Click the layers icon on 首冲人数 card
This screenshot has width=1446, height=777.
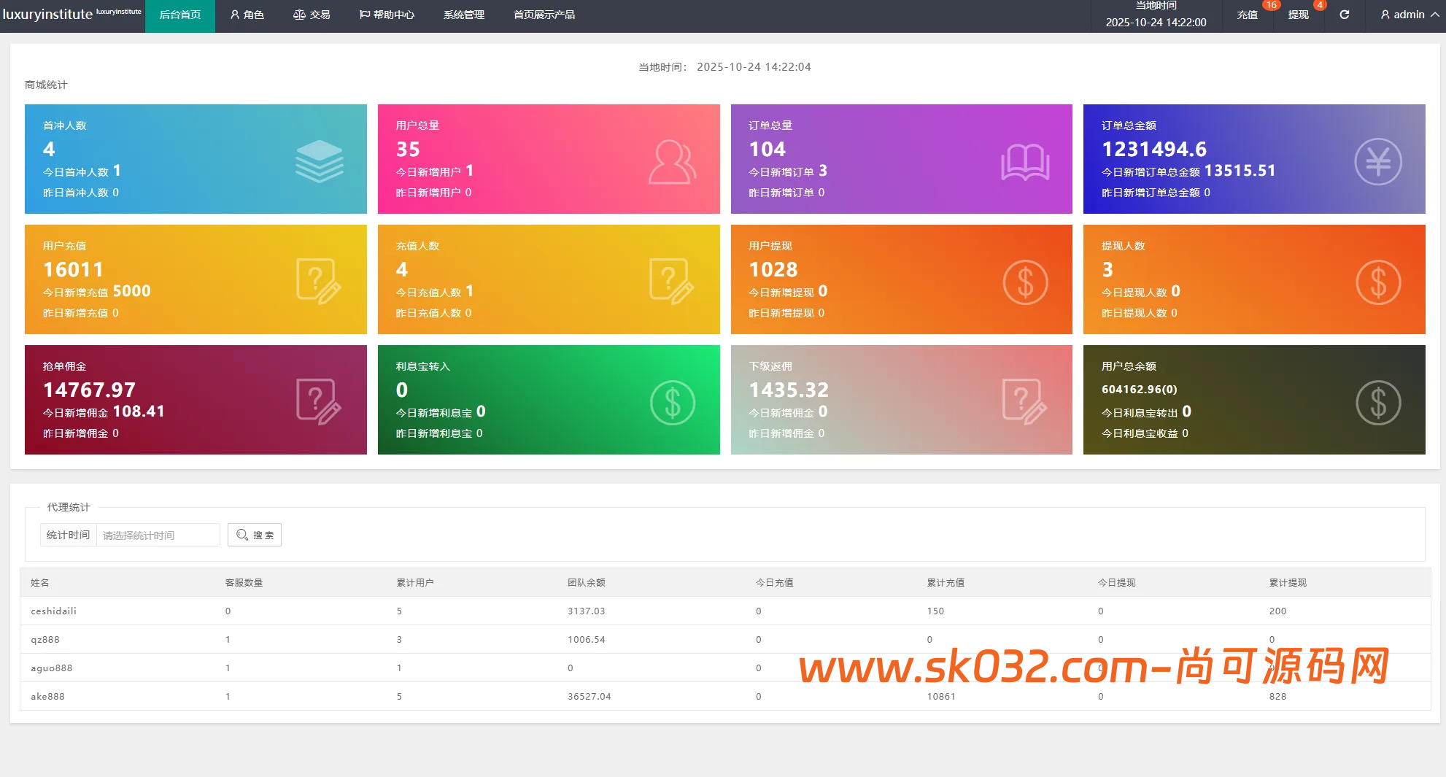coord(319,161)
